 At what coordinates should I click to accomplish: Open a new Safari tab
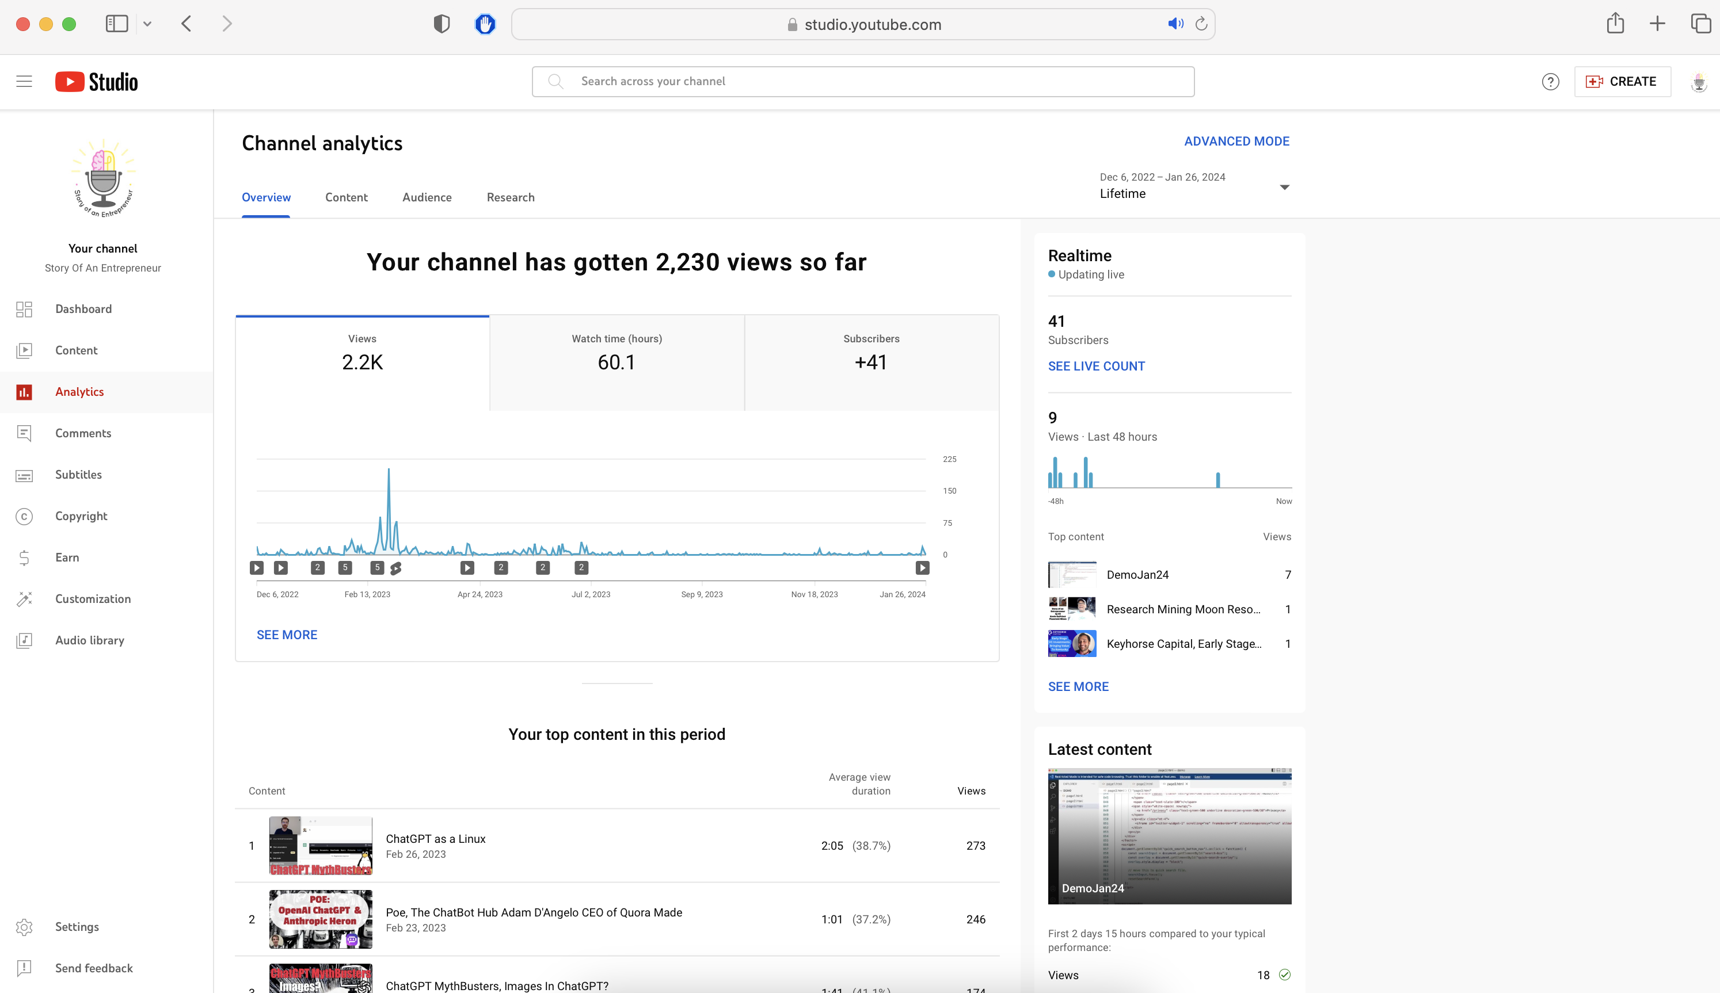(x=1657, y=24)
